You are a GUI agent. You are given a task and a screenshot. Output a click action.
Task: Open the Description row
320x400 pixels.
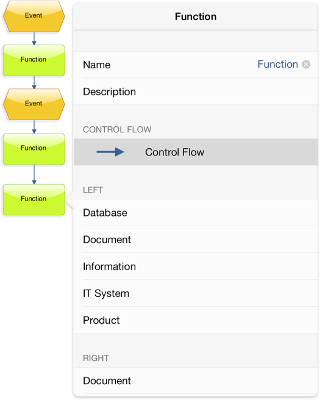(196, 91)
